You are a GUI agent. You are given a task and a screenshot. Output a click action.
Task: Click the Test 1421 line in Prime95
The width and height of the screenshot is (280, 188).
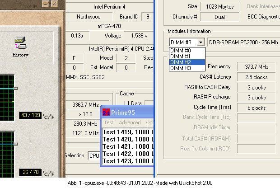click(x=128, y=147)
